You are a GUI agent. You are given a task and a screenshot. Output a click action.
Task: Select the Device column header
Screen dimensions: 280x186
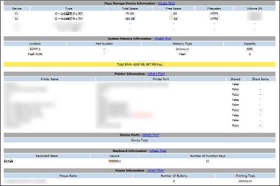[x=17, y=9]
